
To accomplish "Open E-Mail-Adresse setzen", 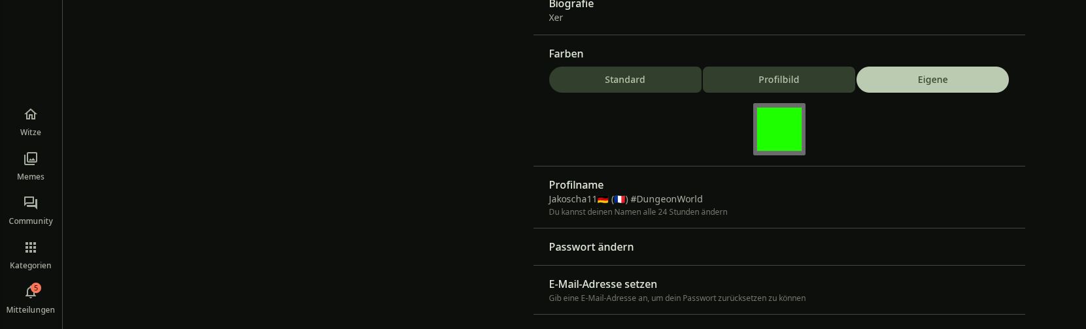I will coord(778,290).
